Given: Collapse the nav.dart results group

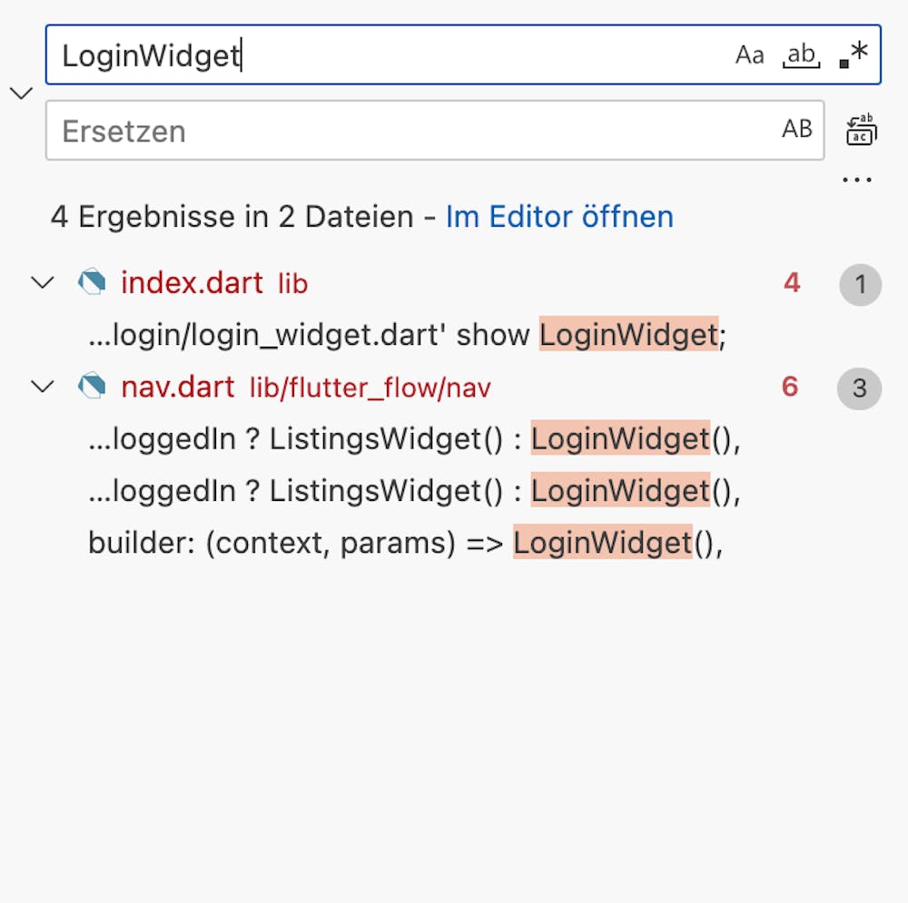Looking at the screenshot, I should [x=43, y=388].
